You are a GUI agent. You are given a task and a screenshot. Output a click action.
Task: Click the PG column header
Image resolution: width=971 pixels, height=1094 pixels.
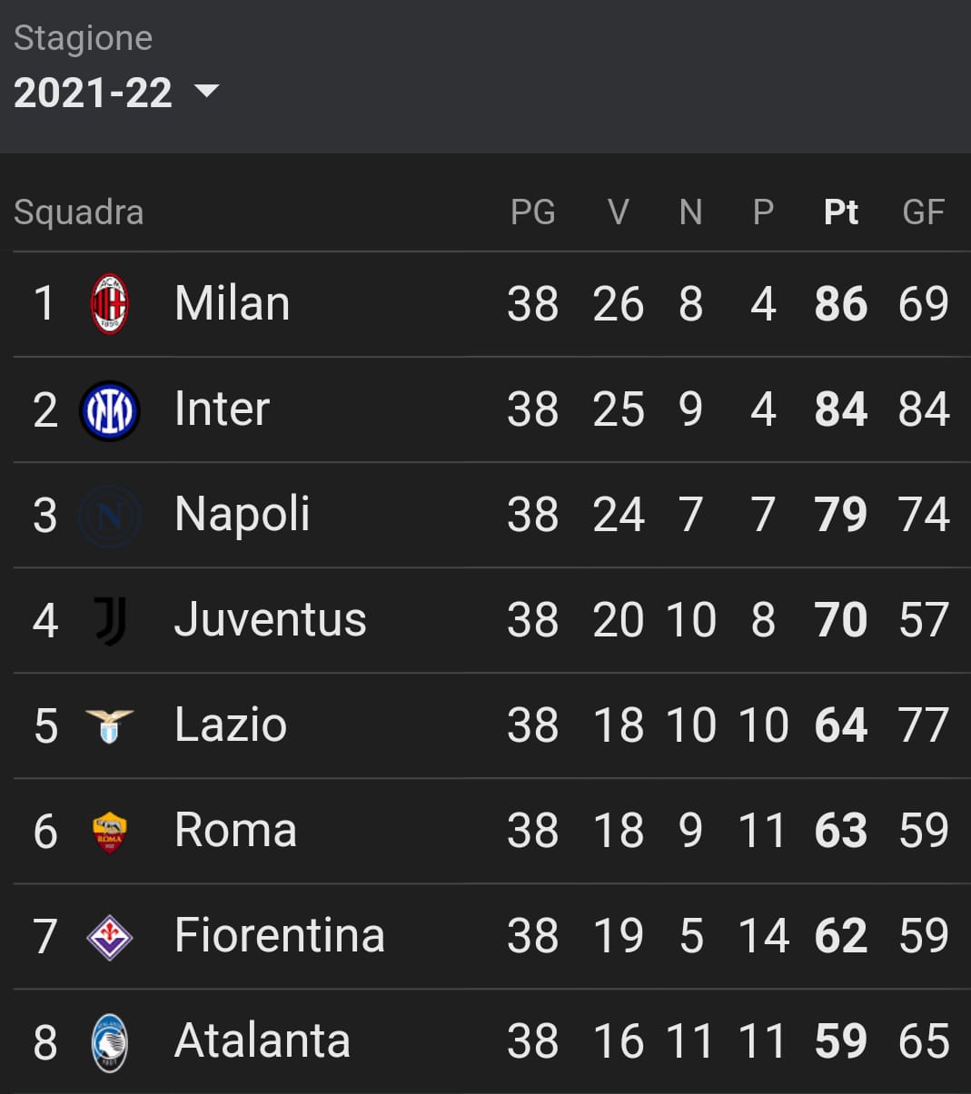(533, 212)
